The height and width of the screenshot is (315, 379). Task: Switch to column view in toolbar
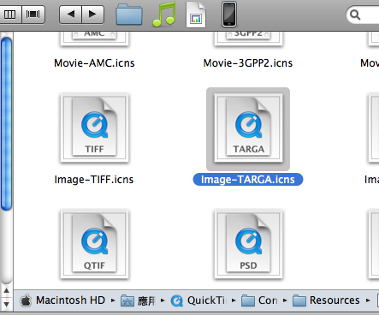pos(10,15)
